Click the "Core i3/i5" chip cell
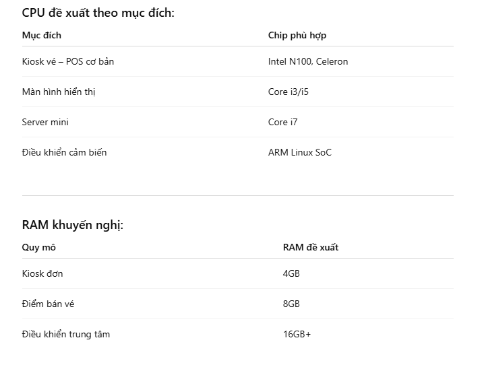The width and height of the screenshot is (484, 369). click(x=289, y=92)
